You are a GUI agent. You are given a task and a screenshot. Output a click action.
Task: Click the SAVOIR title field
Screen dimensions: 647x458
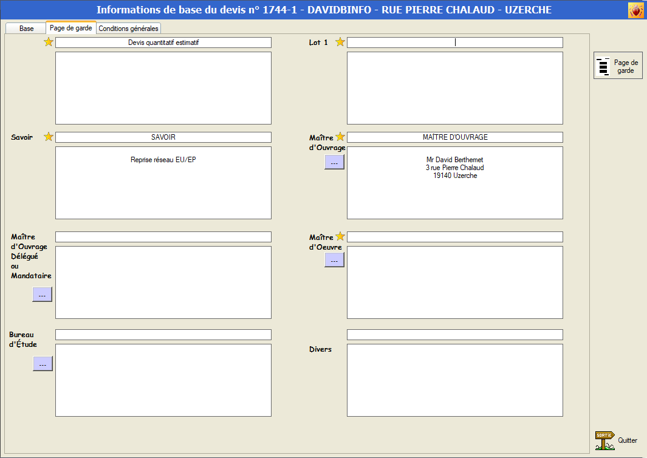click(x=163, y=137)
